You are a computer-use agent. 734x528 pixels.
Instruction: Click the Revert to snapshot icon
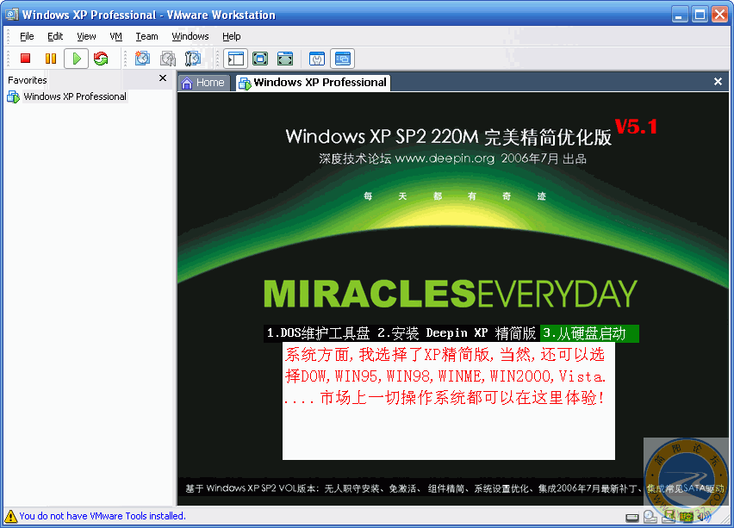pyautogui.click(x=168, y=59)
